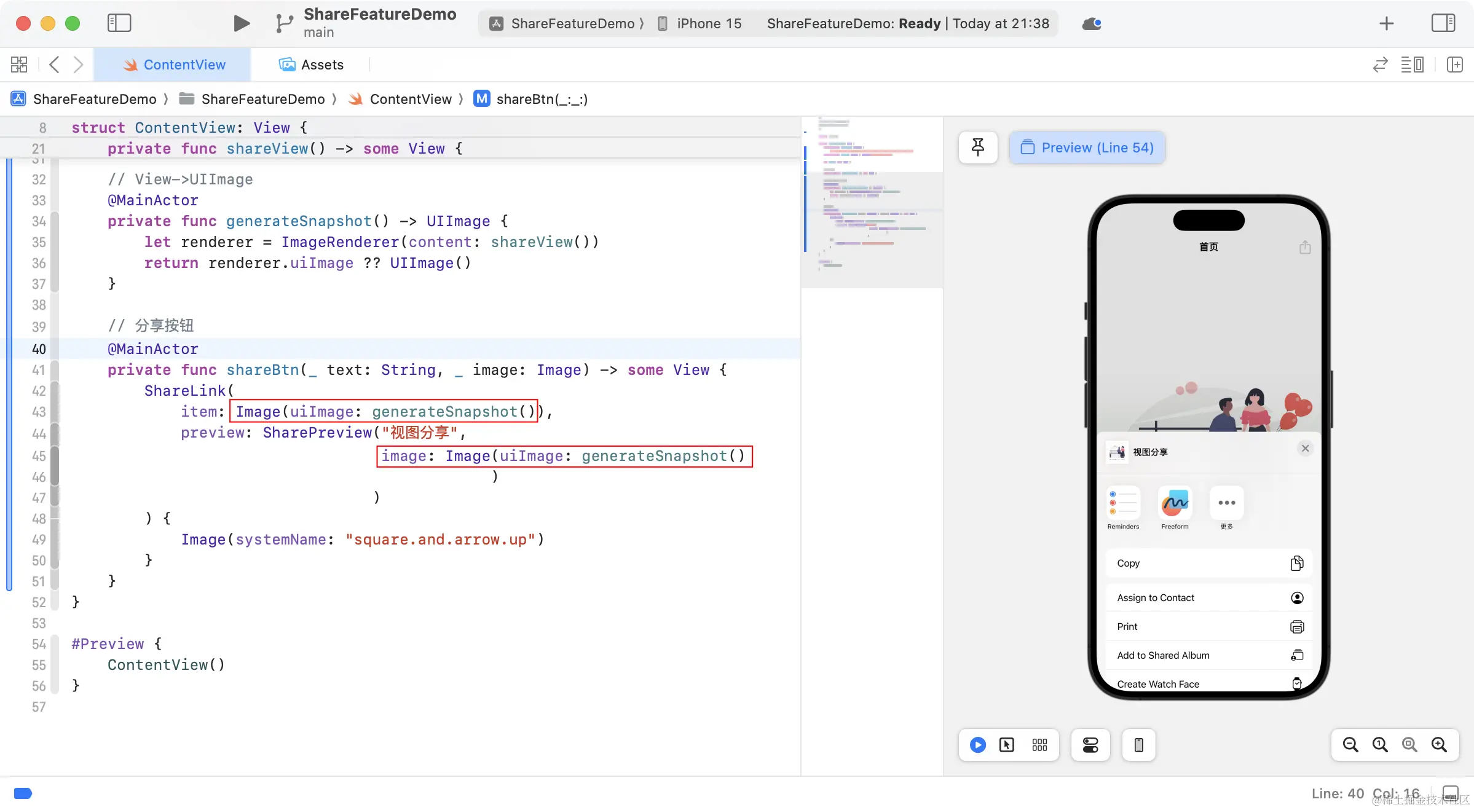The height and width of the screenshot is (810, 1474).
Task: Open the shareBtn method jump bar
Action: (541, 99)
